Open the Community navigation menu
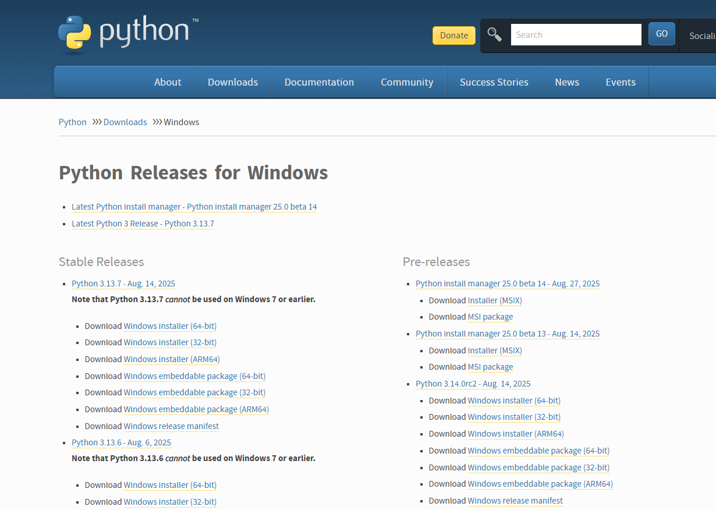The height and width of the screenshot is (510, 716). pyautogui.click(x=407, y=82)
